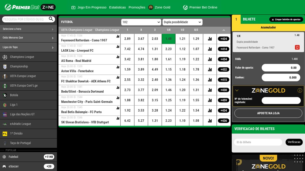Screen dimensions: 305x171
Task: Open Promoções menu item
Action: tap(137, 7)
